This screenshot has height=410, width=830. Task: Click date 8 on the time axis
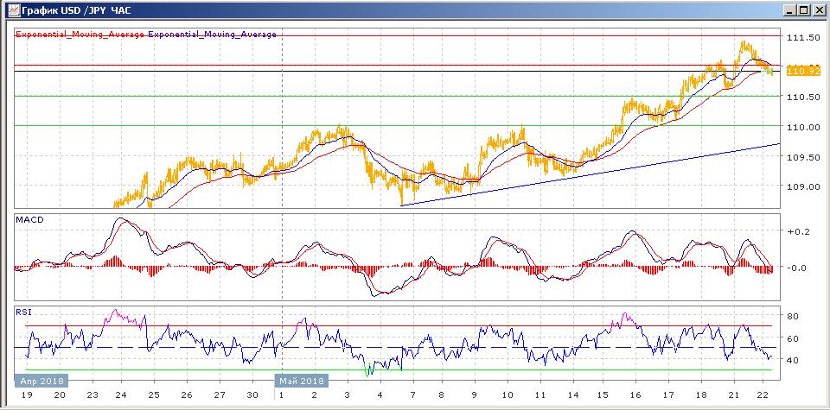point(443,394)
